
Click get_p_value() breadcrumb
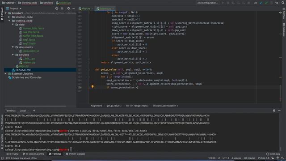114,106
